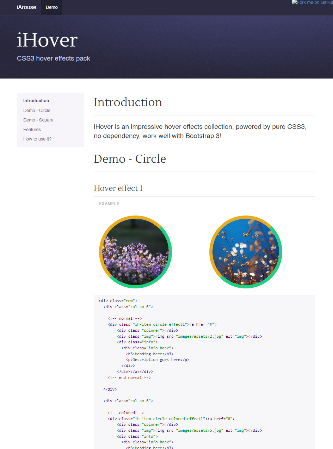Select Introduction in the sidebar menu
333x449 pixels.
point(36,101)
